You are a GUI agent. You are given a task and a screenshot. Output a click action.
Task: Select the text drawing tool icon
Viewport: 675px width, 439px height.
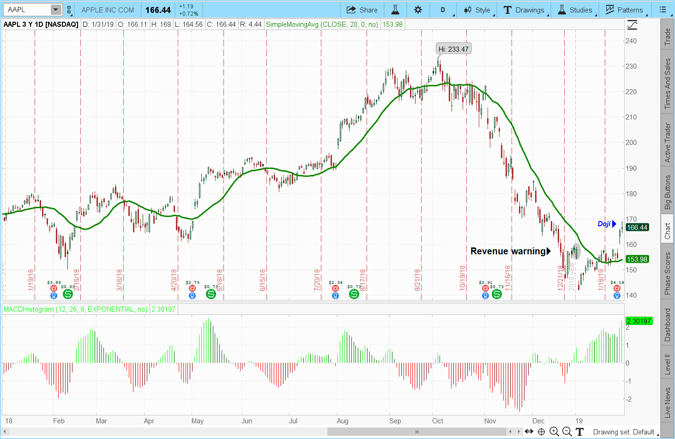tap(580, 432)
